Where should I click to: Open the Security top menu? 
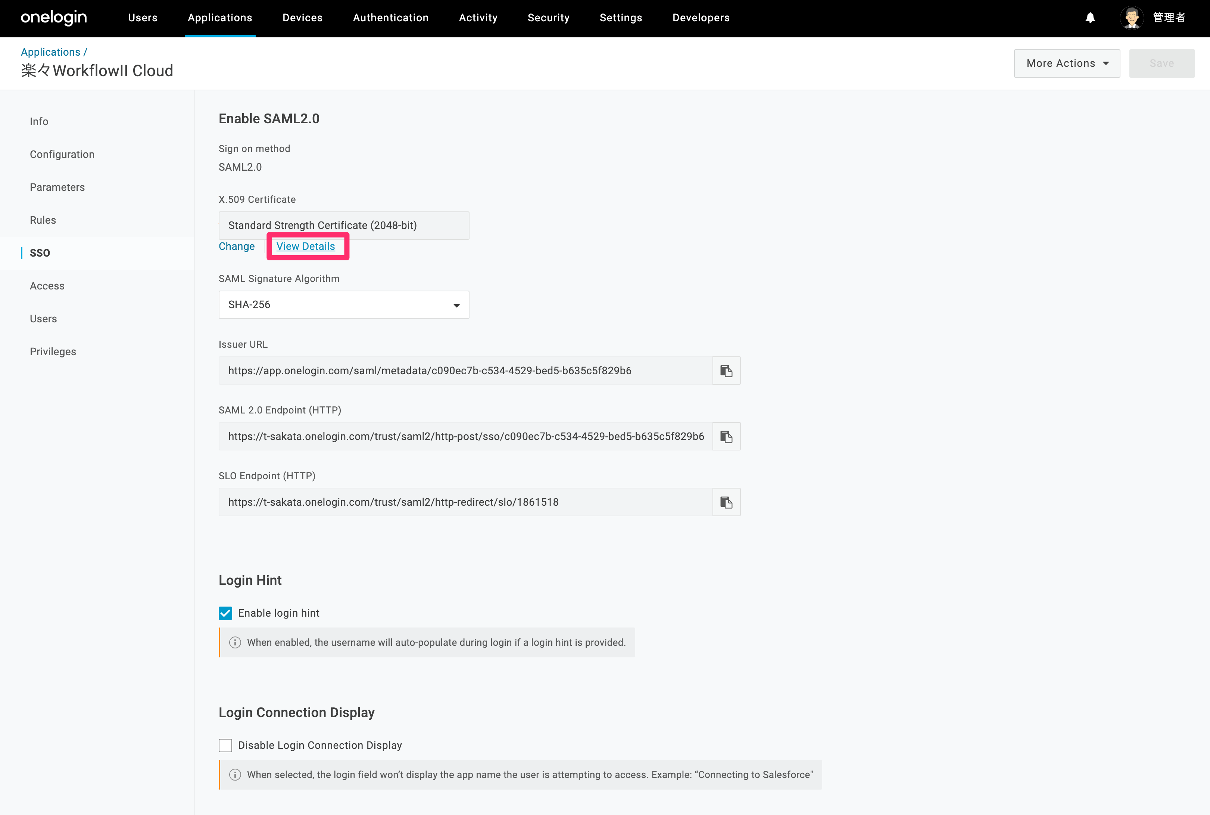point(548,18)
